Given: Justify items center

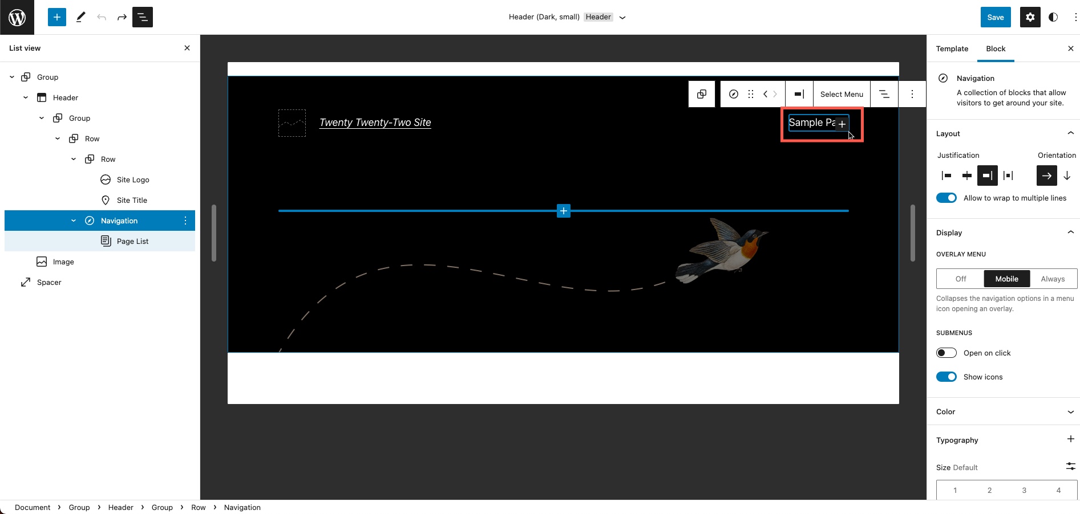Looking at the screenshot, I should point(967,176).
